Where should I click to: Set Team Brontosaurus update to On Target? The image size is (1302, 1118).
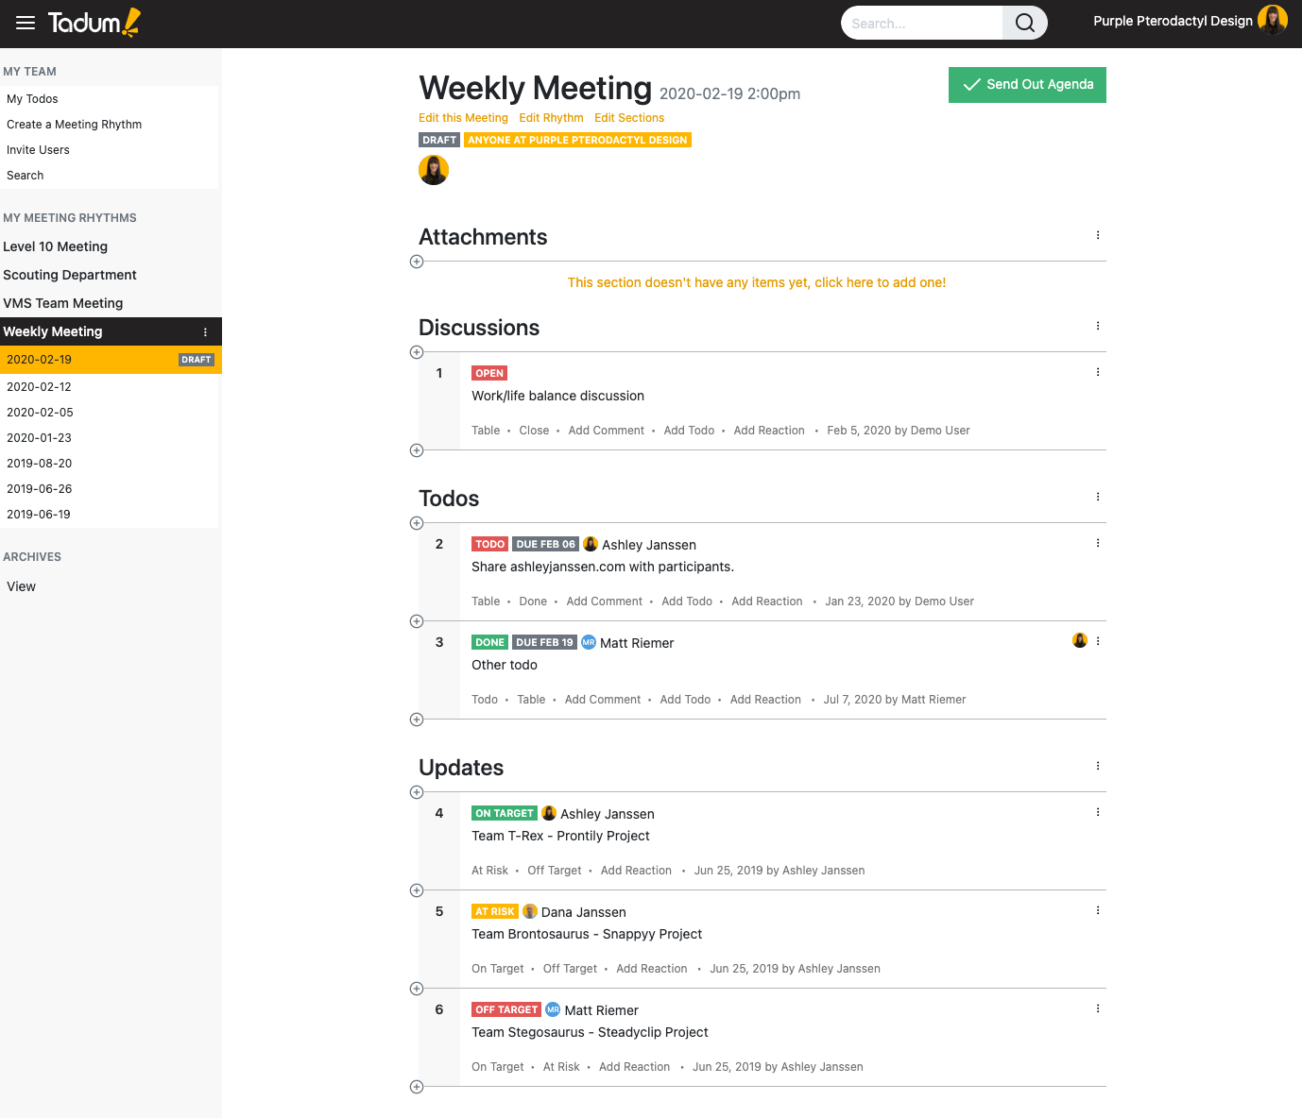point(498,969)
